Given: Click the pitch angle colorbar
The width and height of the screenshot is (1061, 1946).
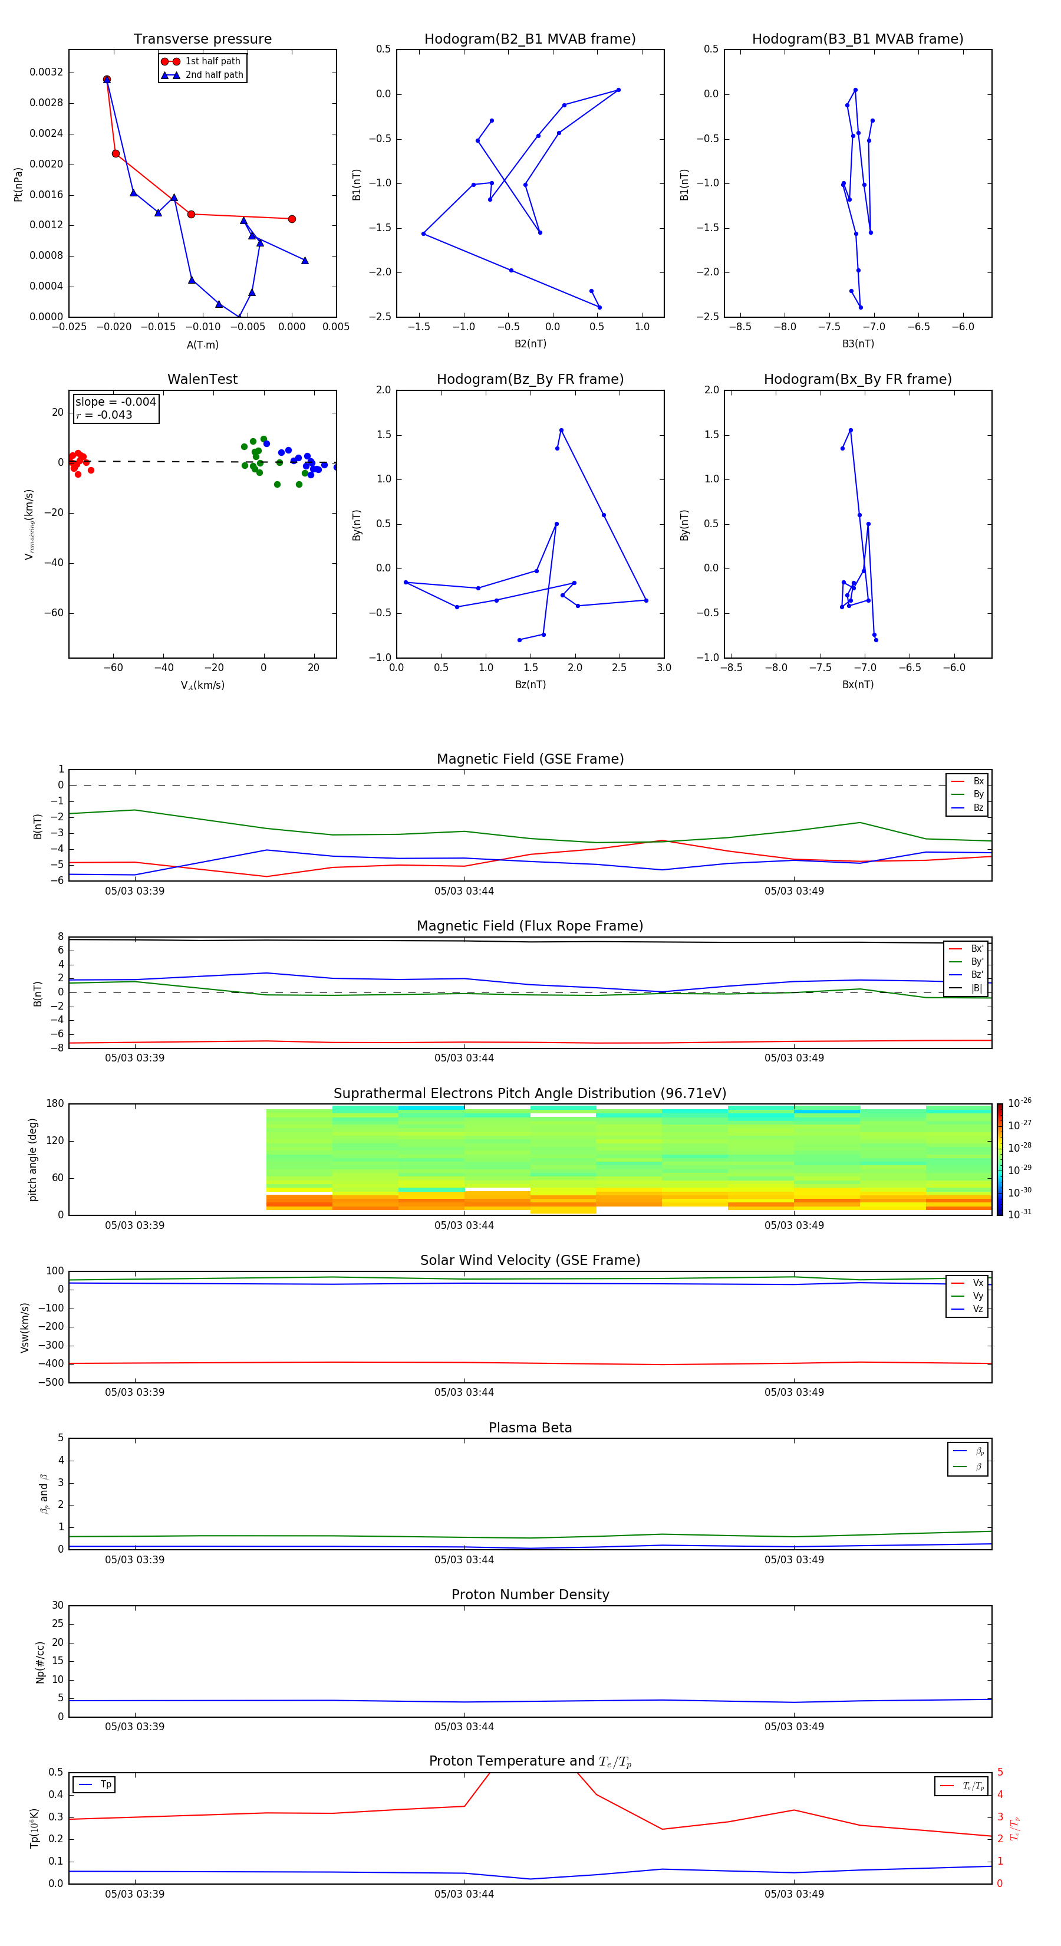Looking at the screenshot, I should [999, 1159].
